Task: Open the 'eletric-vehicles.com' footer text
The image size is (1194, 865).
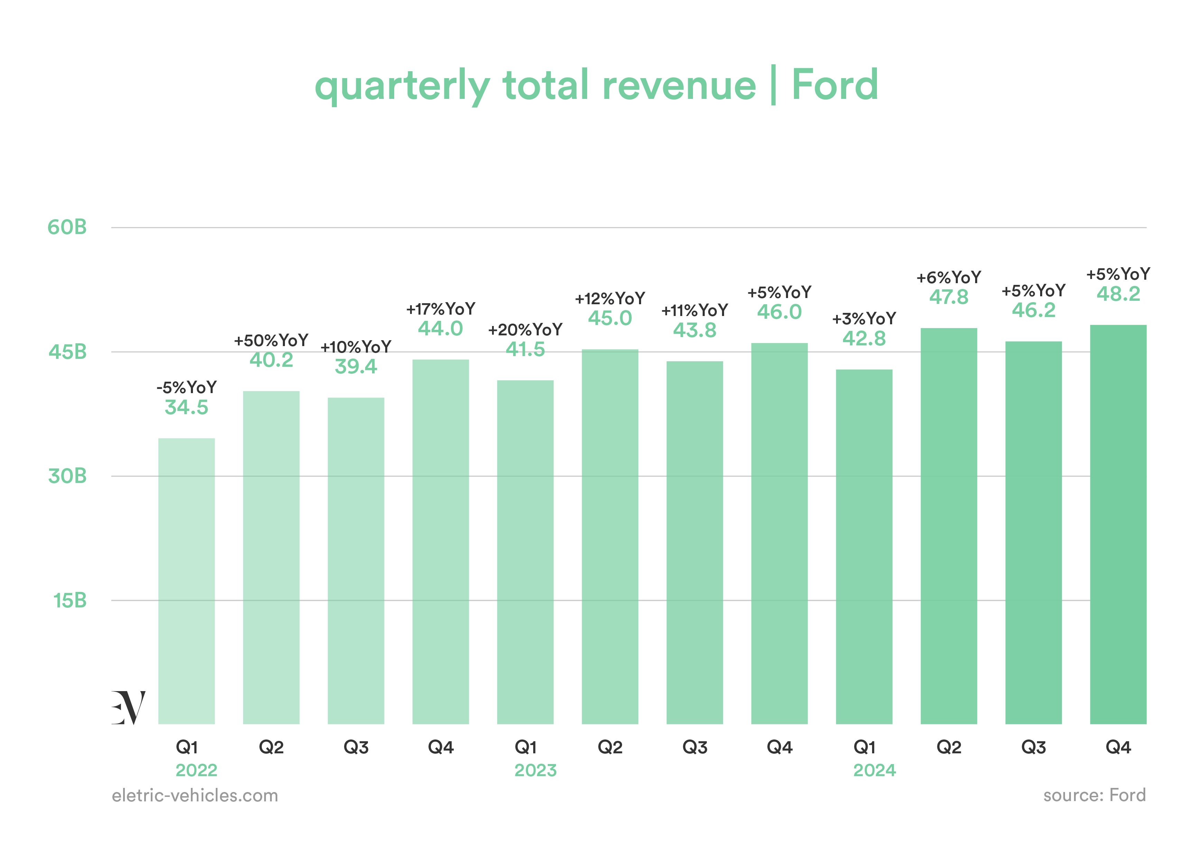Action: [x=195, y=796]
